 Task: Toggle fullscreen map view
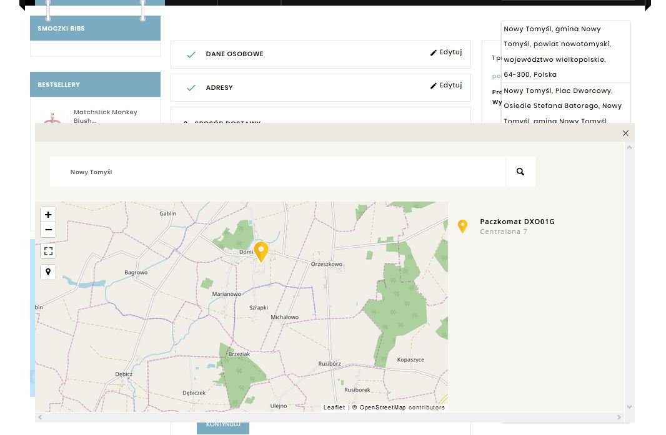(x=48, y=251)
